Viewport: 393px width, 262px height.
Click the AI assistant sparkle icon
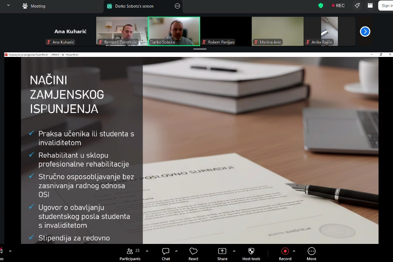click(357, 5)
